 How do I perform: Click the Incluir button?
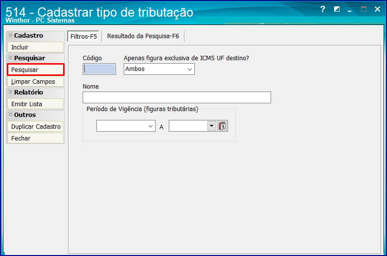36,47
